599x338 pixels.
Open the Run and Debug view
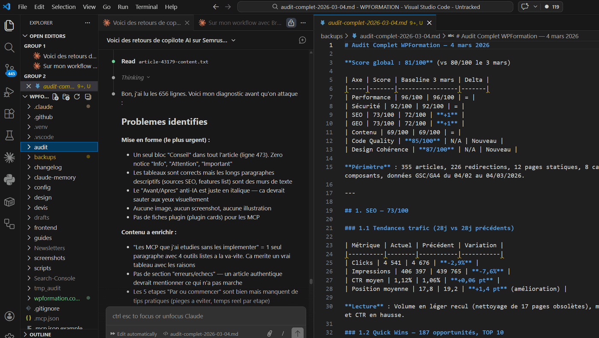coord(9,91)
